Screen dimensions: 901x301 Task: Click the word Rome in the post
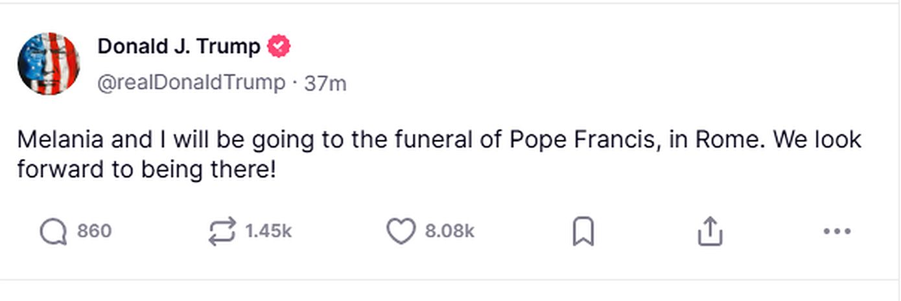point(729,139)
